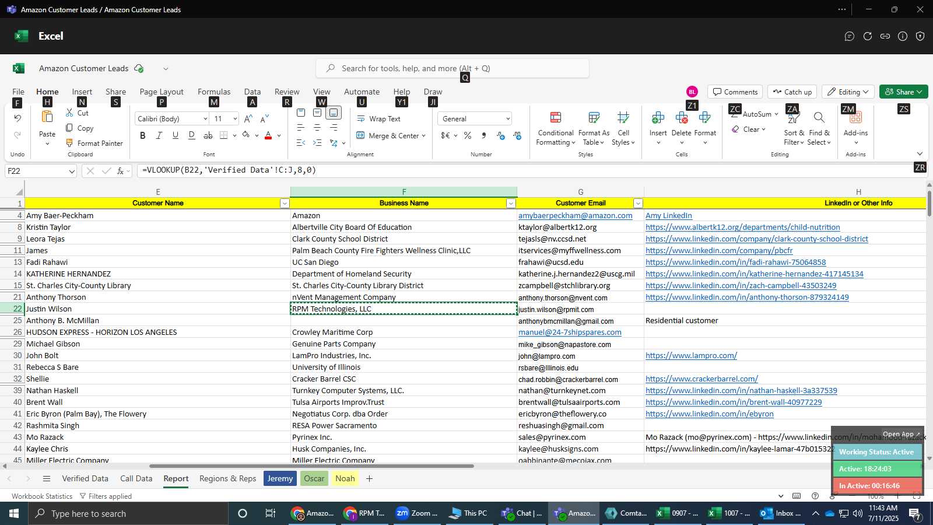This screenshot has height=525, width=933.
Task: Click the Copy icon
Action: (70, 128)
